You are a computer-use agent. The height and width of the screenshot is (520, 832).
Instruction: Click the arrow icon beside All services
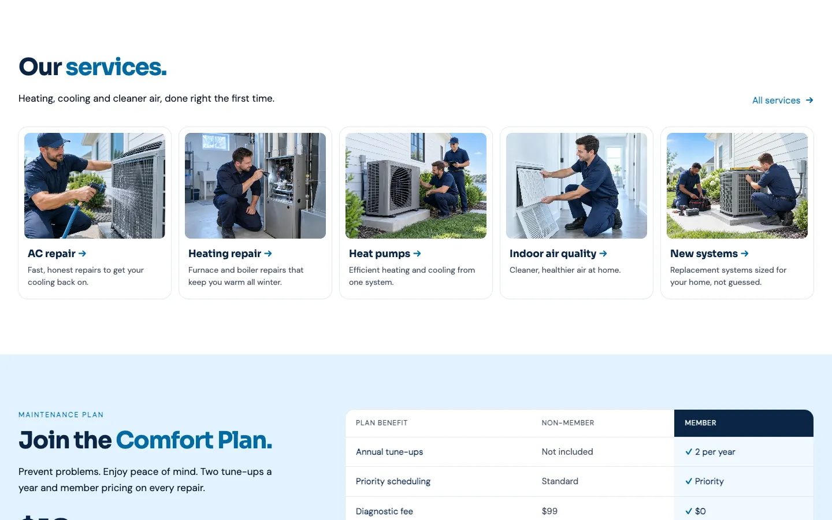(809, 101)
